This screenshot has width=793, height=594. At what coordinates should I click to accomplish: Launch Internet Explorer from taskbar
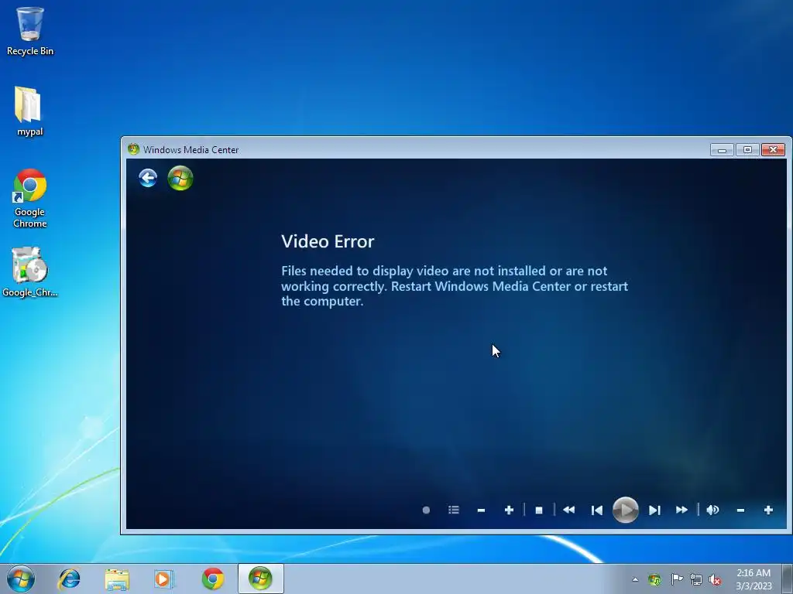(x=69, y=579)
